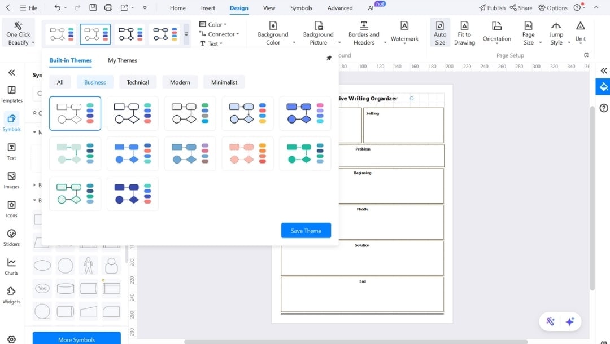The image size is (610, 344).
Task: Click the Orientation icon
Action: (497, 25)
